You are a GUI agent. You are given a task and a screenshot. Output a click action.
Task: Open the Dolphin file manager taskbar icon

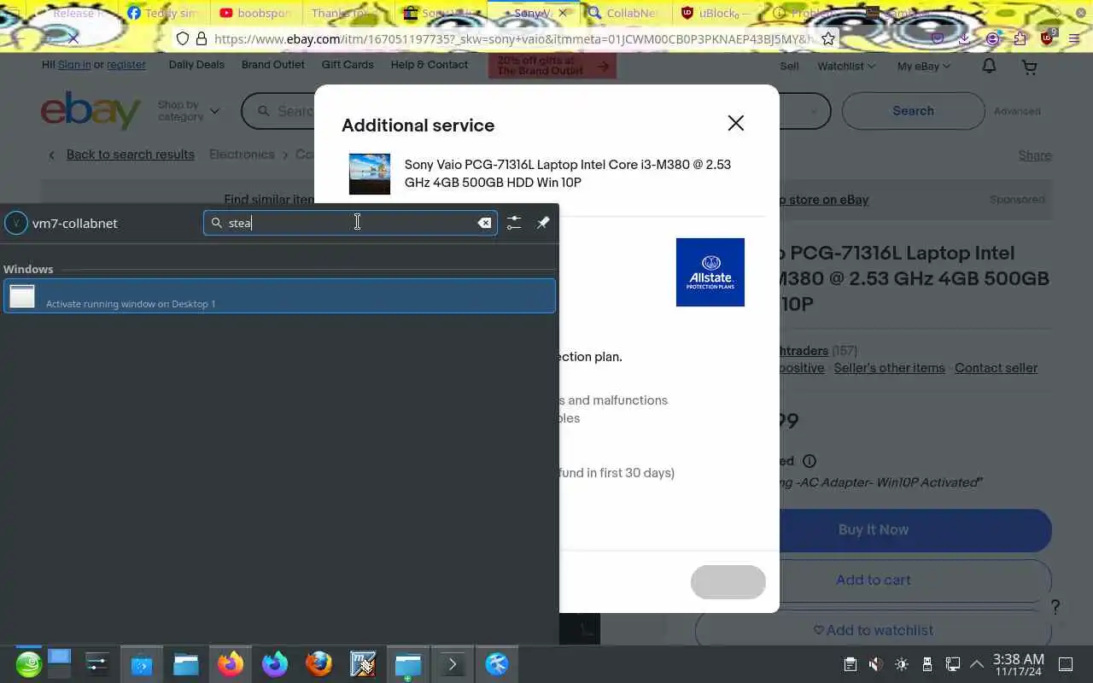(186, 663)
